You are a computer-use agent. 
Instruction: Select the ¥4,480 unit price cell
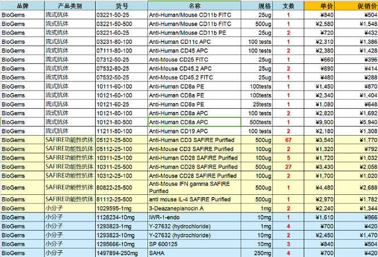click(319, 187)
